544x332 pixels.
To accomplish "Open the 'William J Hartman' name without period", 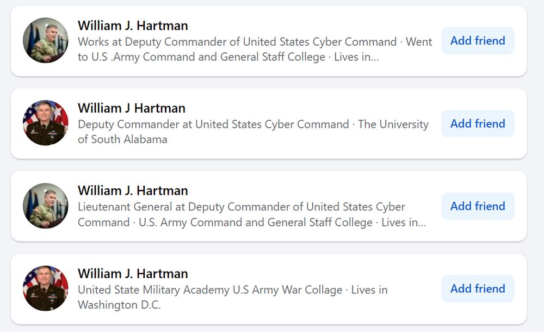I will click(x=131, y=108).
